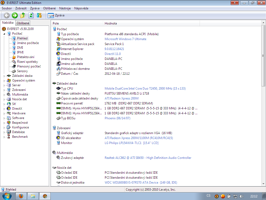
Task: Click the Databáze tree icon
Action: (9, 132)
